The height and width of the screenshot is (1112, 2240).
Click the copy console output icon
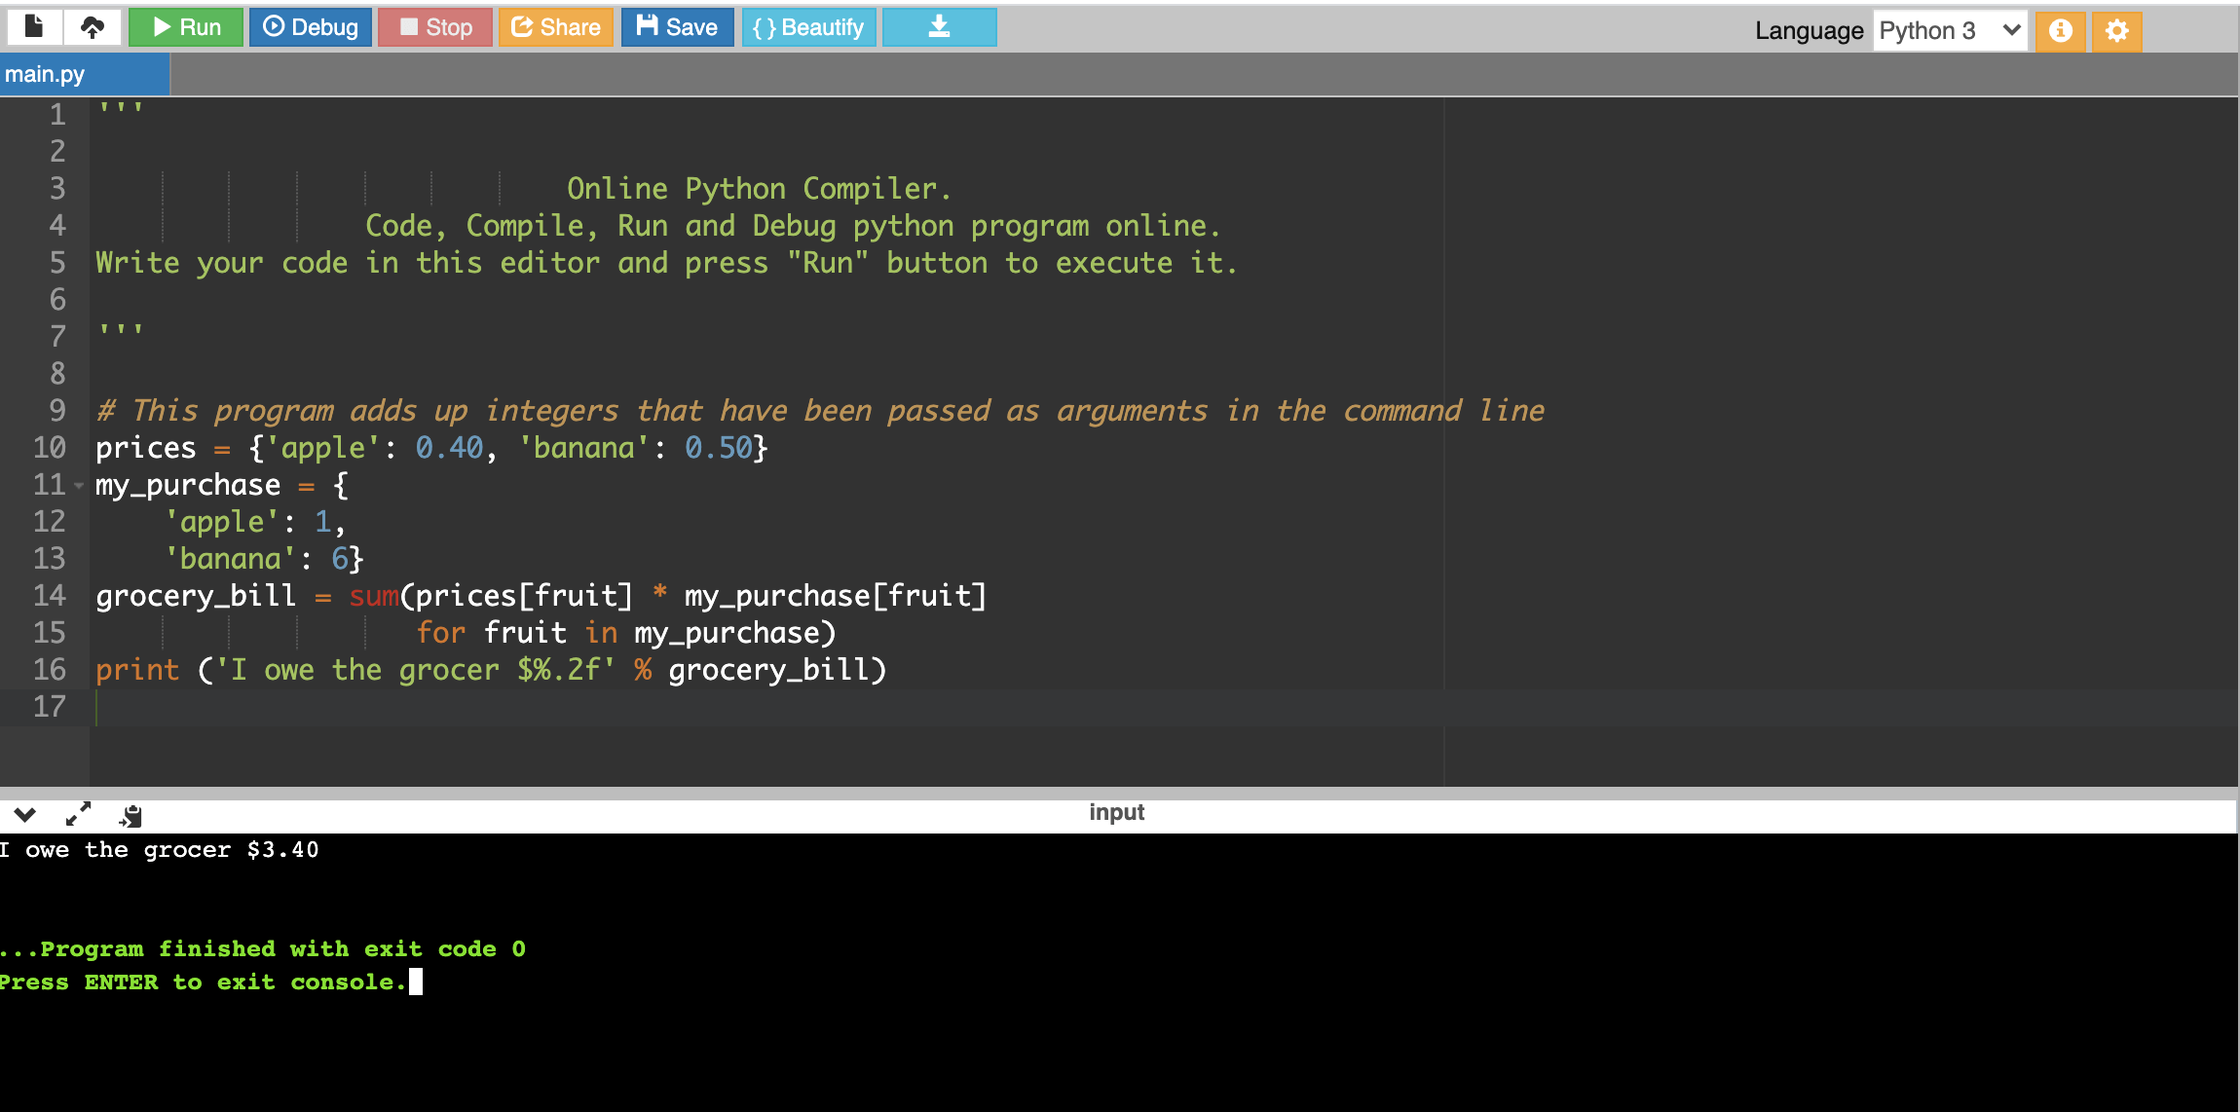tap(131, 815)
